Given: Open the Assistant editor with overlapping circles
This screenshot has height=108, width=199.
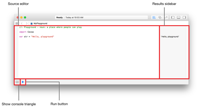Looking at the screenshot, I should coord(160,17).
